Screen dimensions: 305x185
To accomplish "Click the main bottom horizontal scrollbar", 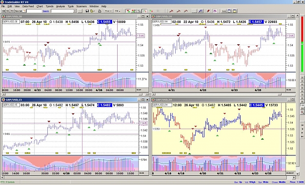I will tap(148, 177).
